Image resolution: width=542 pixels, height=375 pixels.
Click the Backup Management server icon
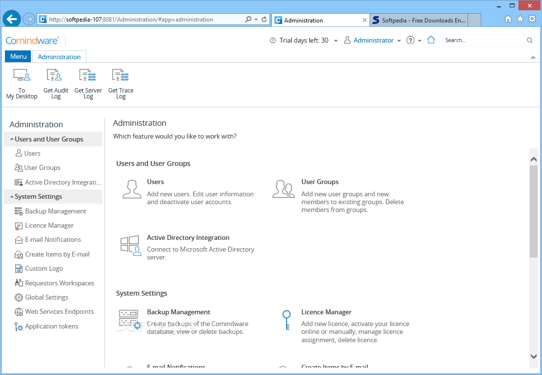coord(130,320)
